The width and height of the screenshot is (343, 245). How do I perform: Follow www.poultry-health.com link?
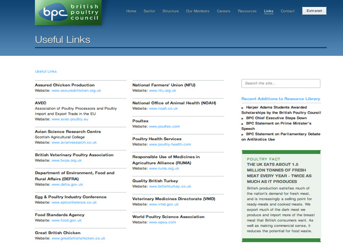(170, 145)
